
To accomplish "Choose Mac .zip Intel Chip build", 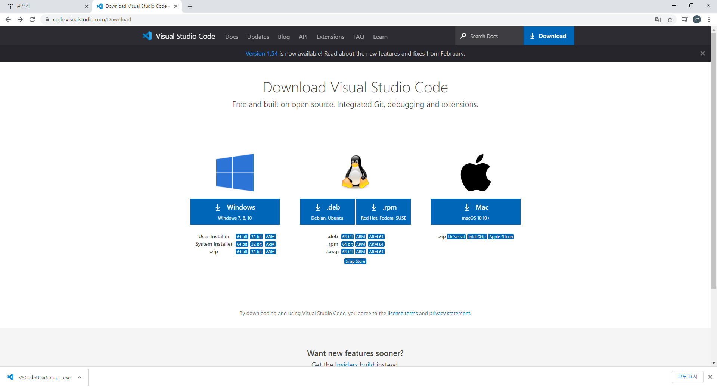I will (x=477, y=237).
